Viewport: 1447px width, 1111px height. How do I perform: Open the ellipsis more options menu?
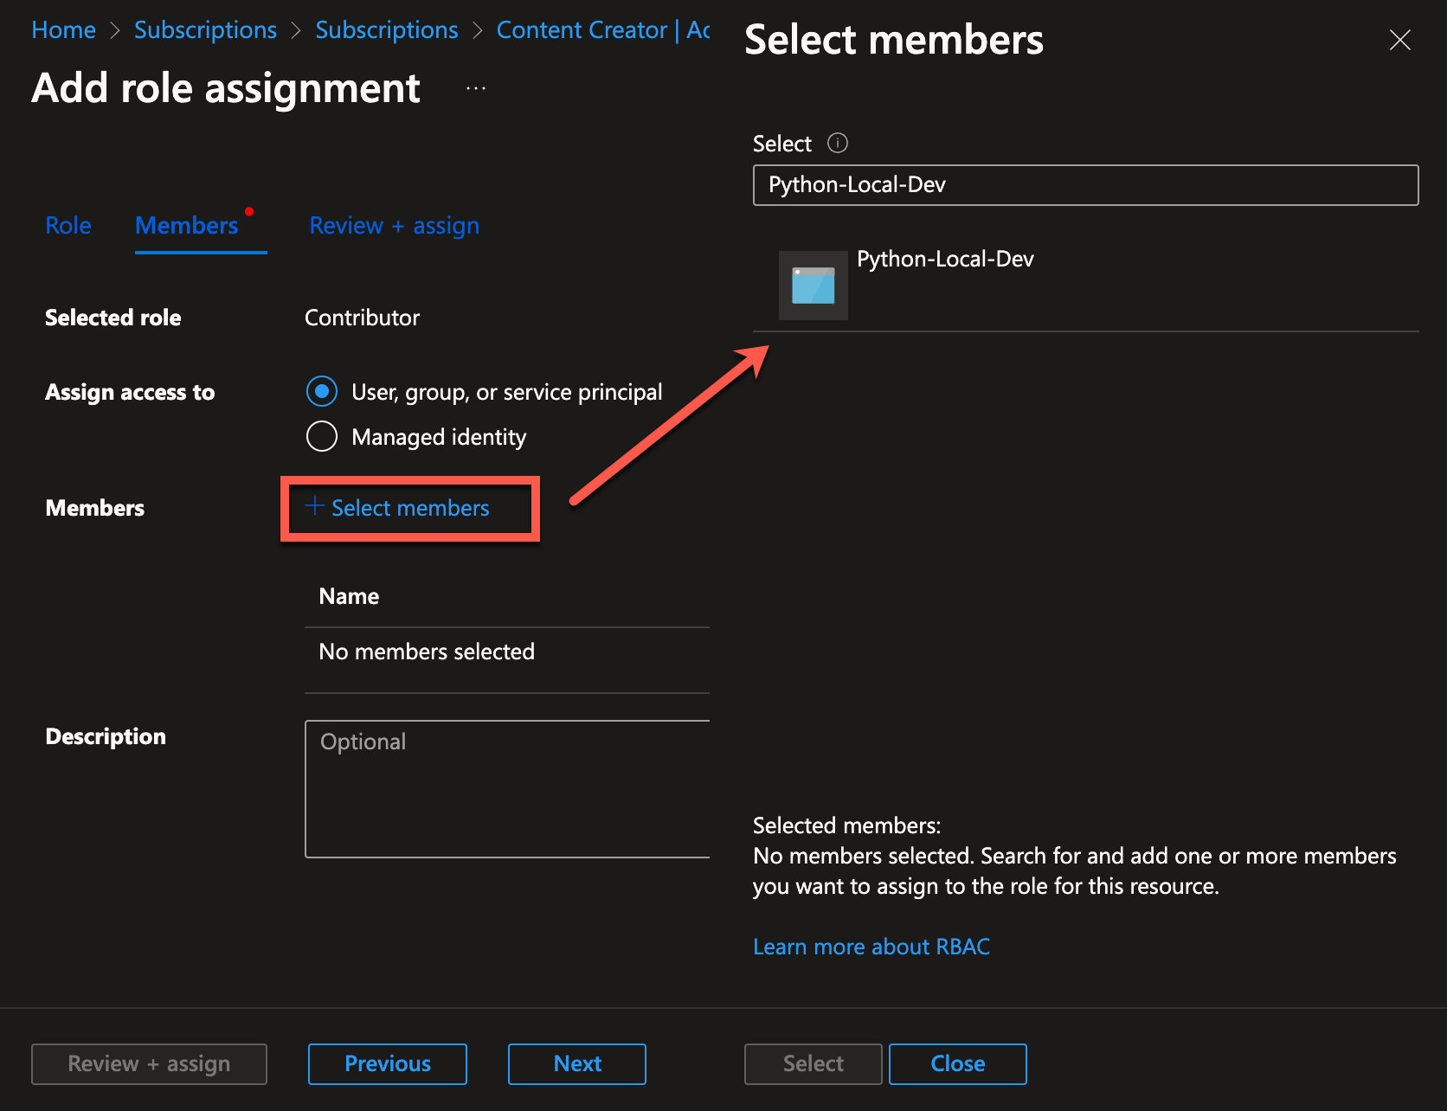coord(475,88)
